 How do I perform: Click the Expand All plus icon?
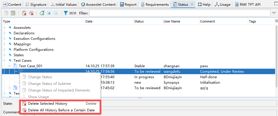49,13
